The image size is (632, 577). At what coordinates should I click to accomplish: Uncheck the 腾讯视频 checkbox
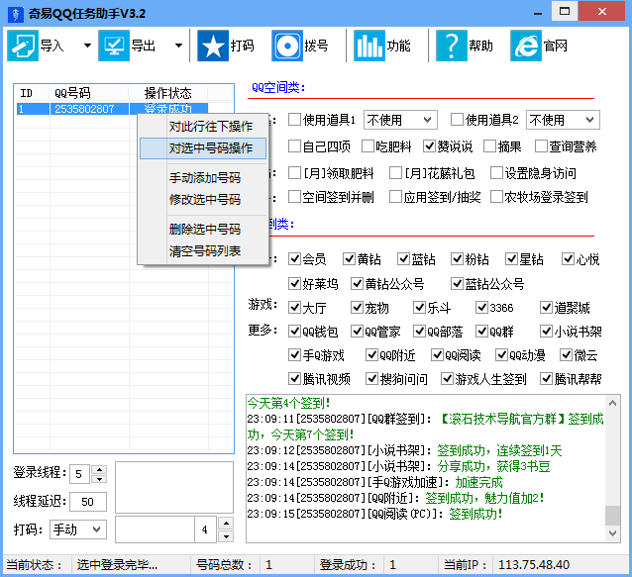pyautogui.click(x=294, y=379)
